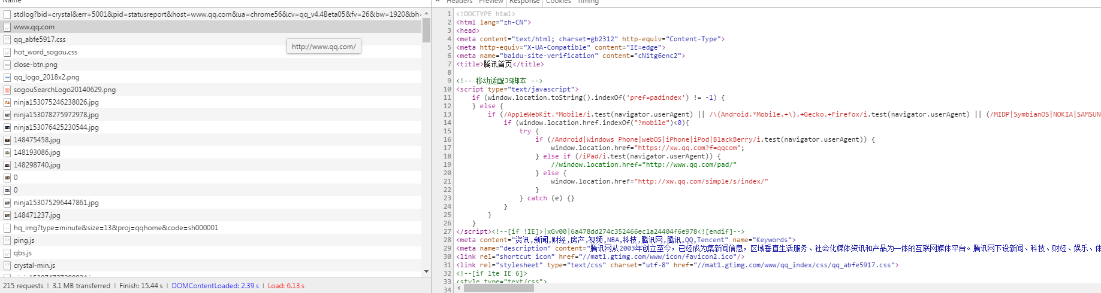Click the blue 'DOMContentLoaded: 2.39 s' text
The width and height of the screenshot is (1101, 293).
tap(215, 286)
